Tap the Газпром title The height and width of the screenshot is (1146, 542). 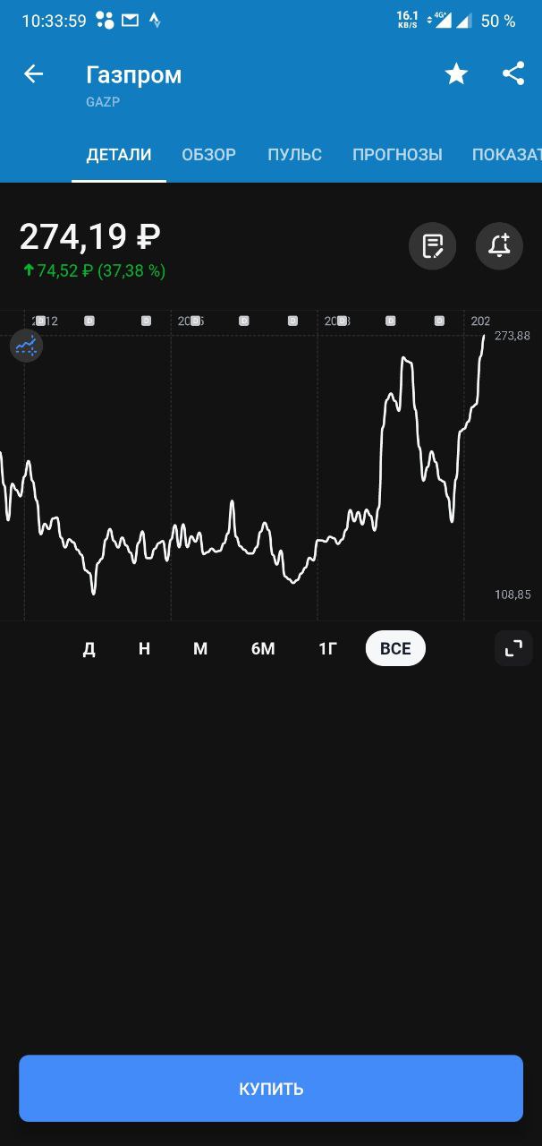134,75
